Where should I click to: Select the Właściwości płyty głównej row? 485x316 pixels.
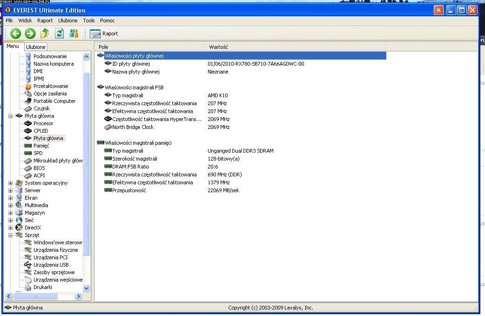241,56
